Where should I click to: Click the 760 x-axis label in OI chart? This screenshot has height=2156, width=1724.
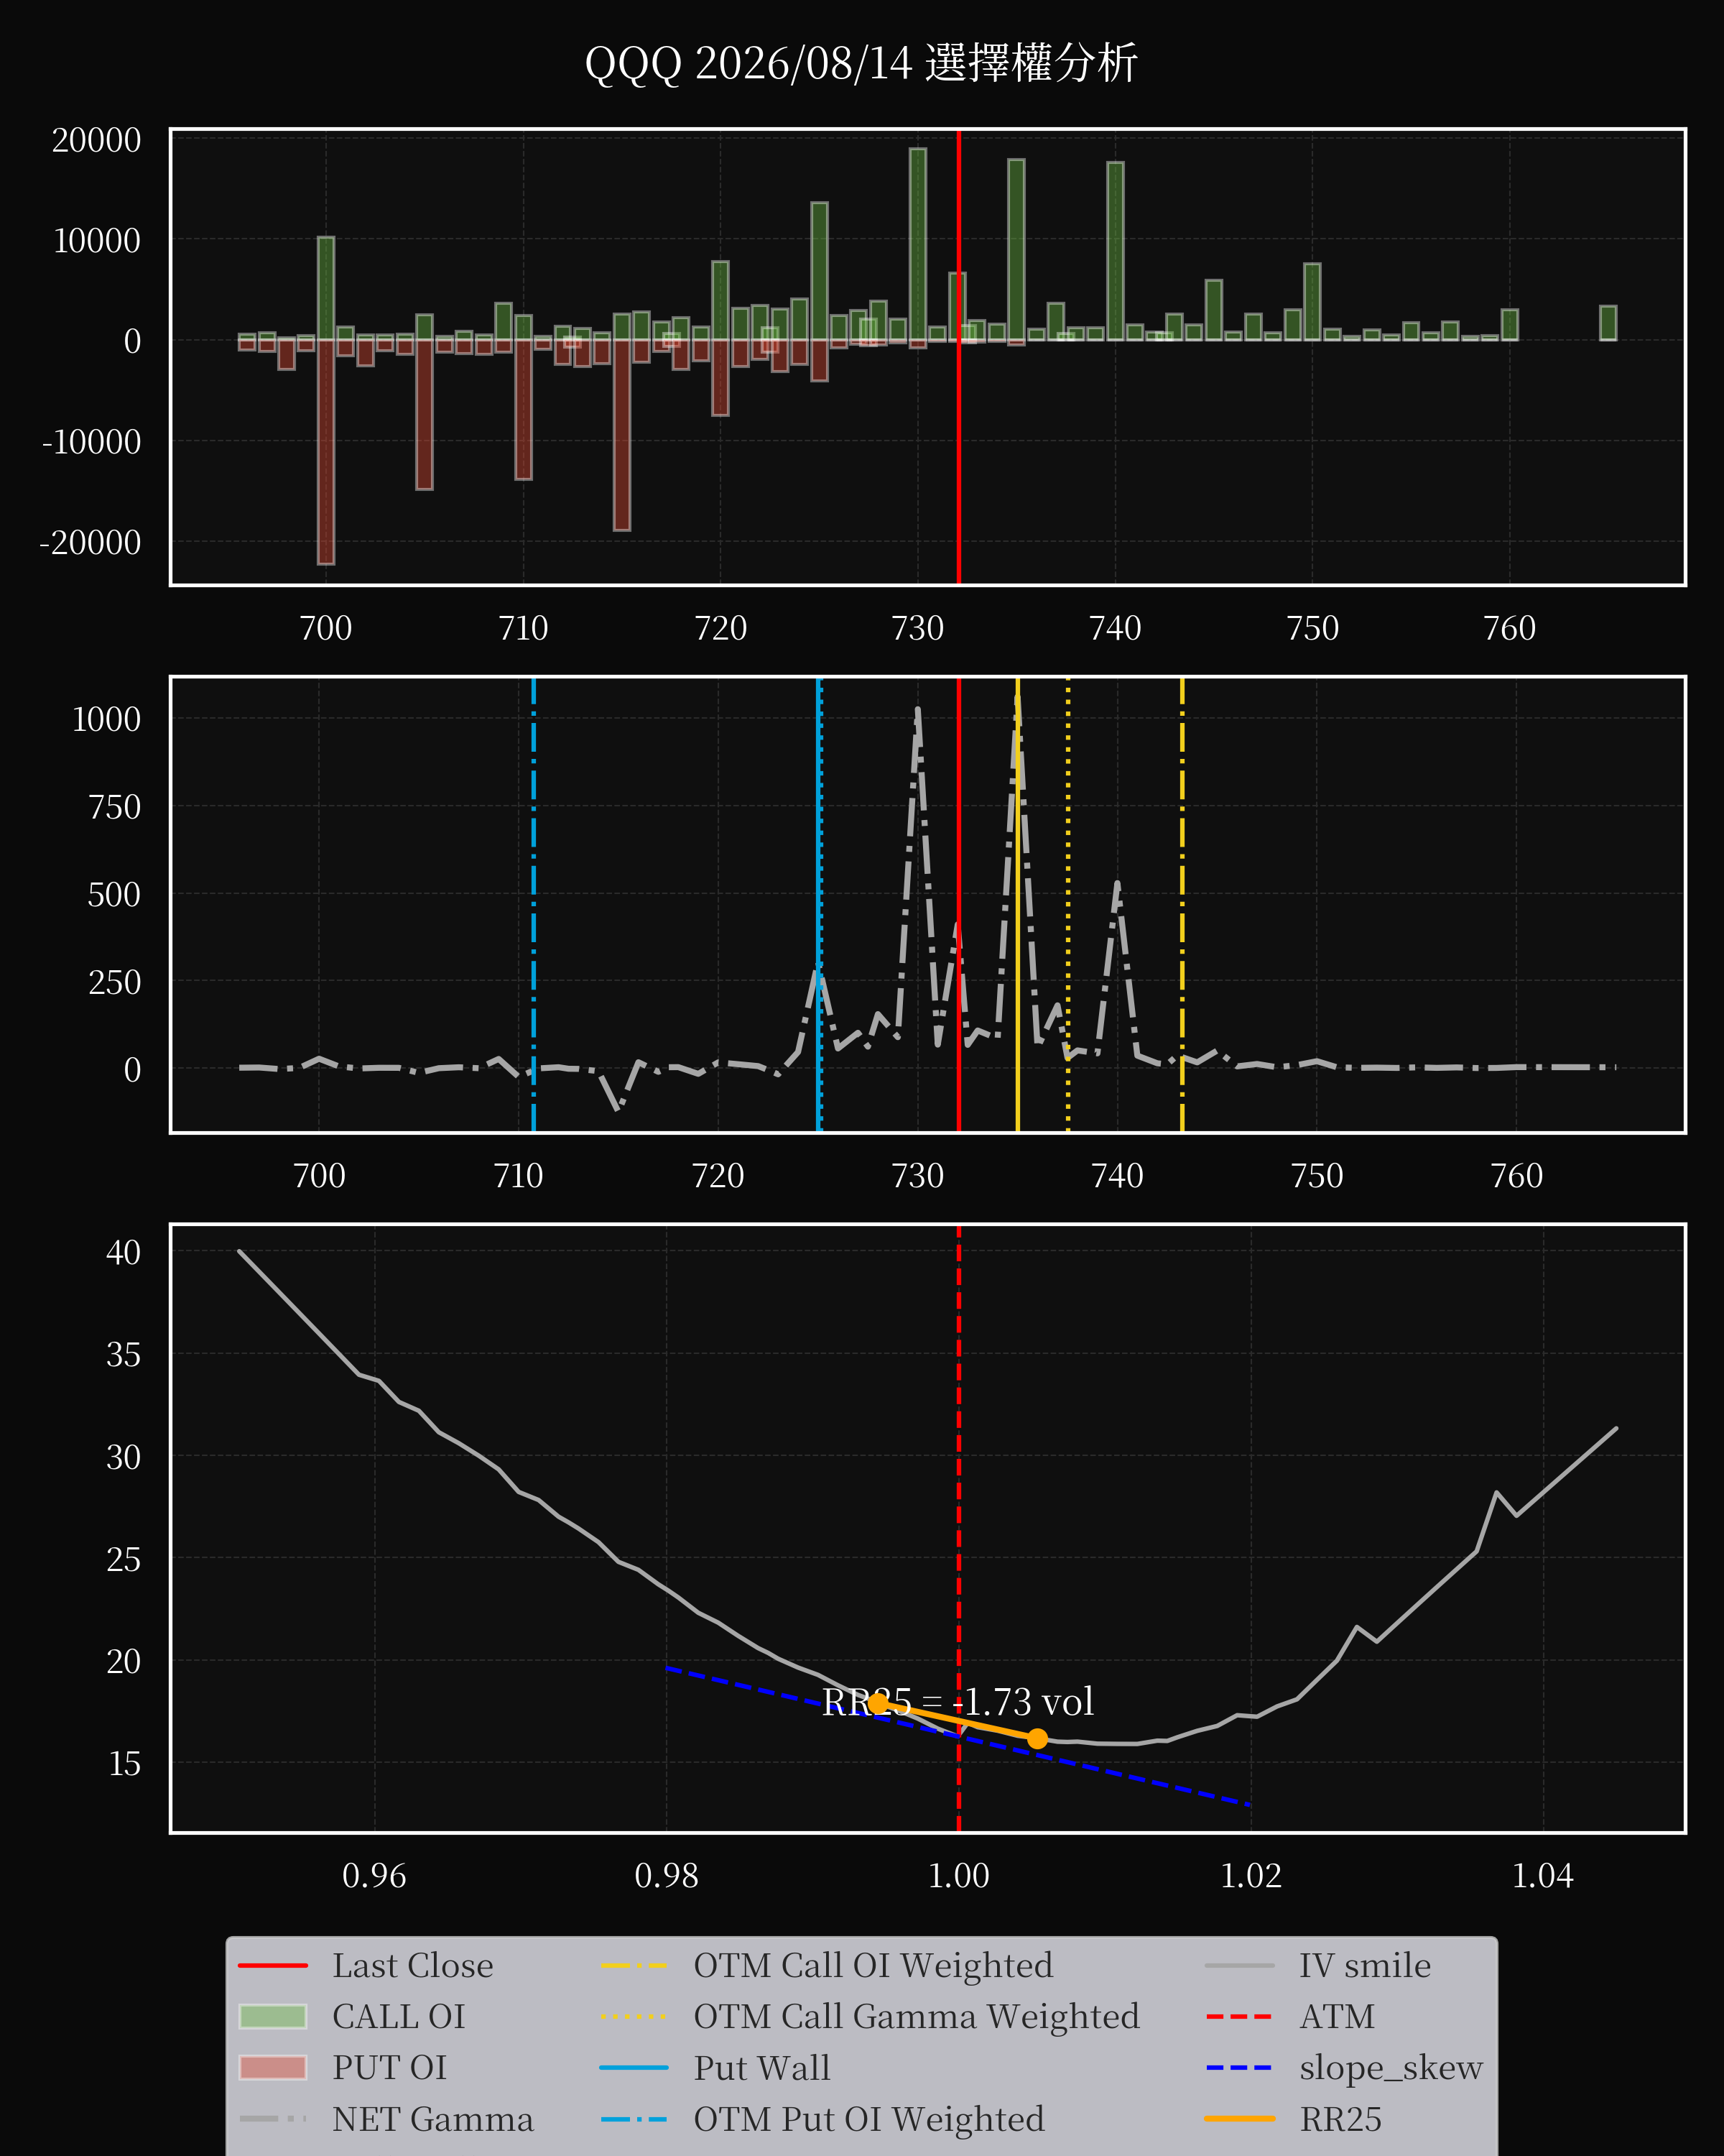pyautogui.click(x=1509, y=628)
